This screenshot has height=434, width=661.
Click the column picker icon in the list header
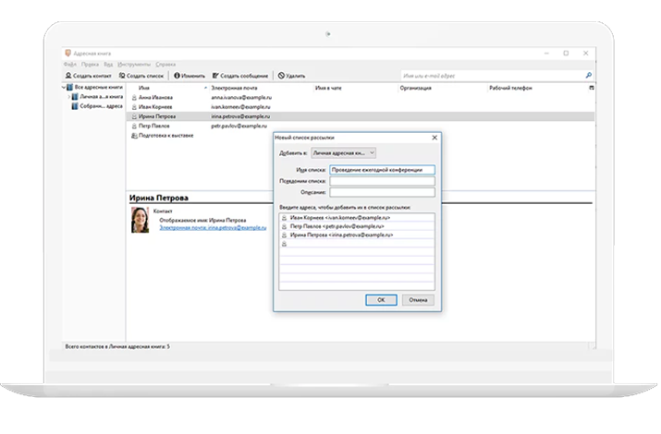point(592,87)
